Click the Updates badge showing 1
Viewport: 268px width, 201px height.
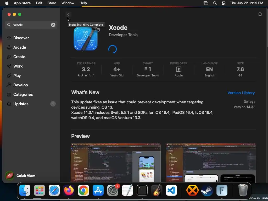coord(53,104)
